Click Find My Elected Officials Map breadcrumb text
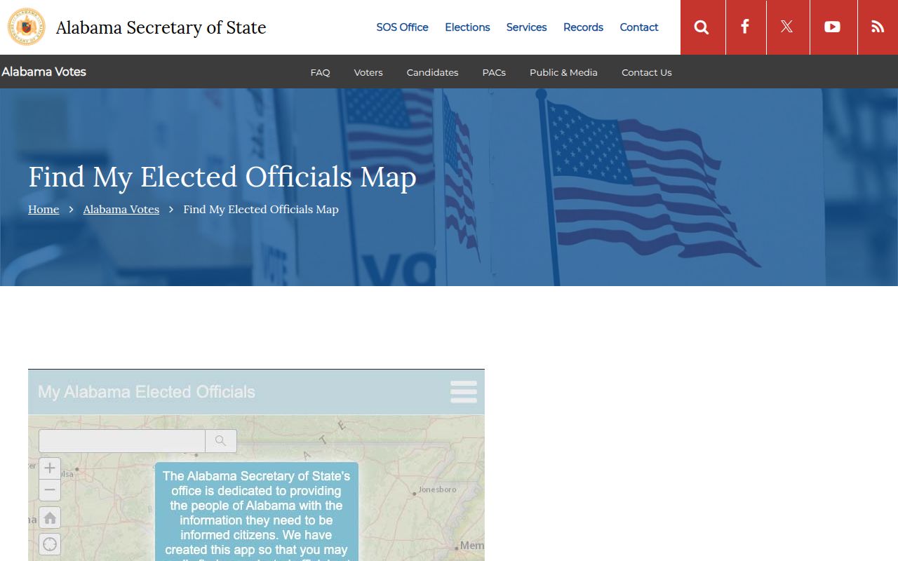Viewport: 898px width, 561px height. tap(261, 209)
